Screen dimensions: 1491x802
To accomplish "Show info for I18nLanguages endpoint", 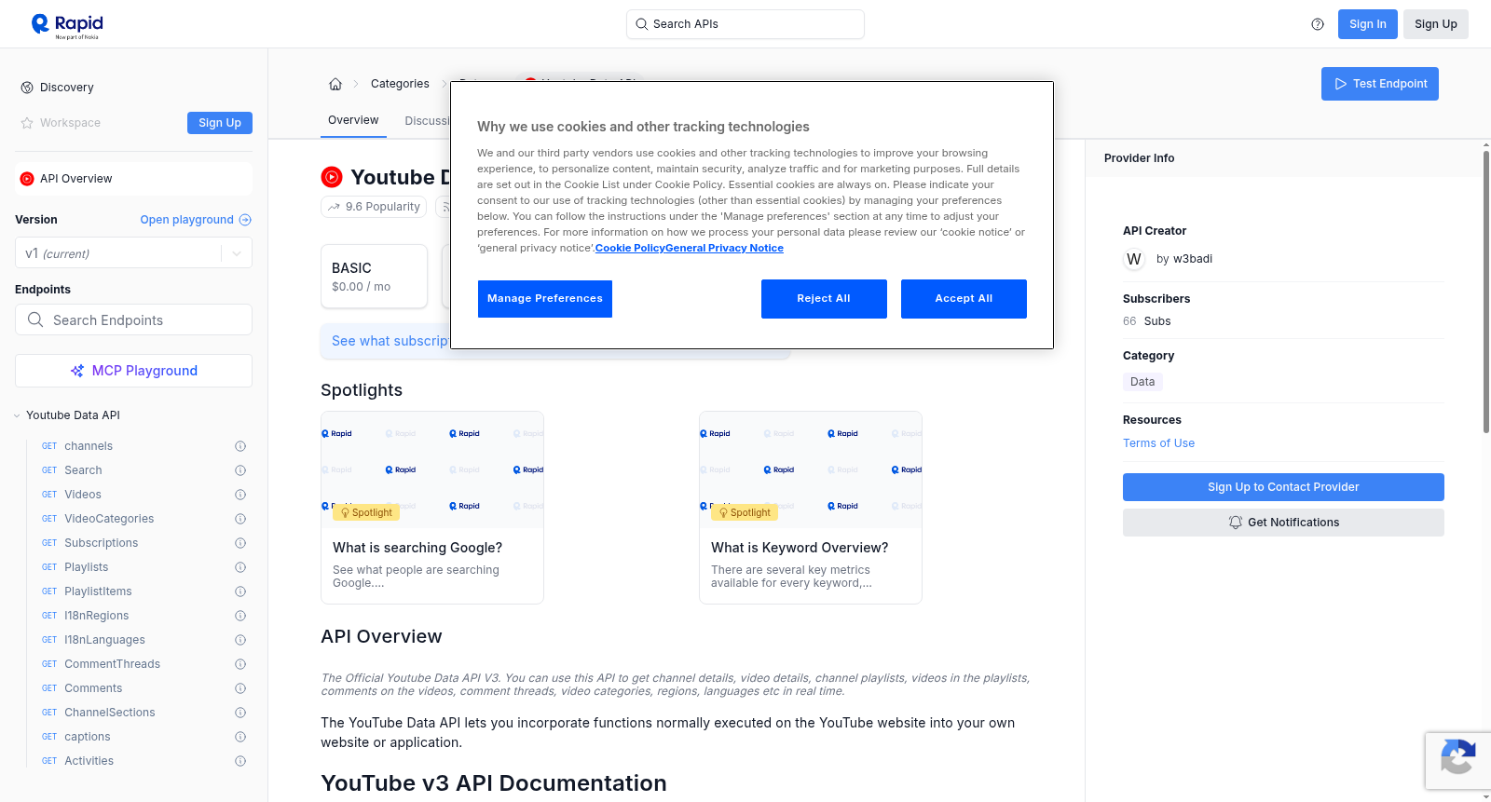I will 240,640.
